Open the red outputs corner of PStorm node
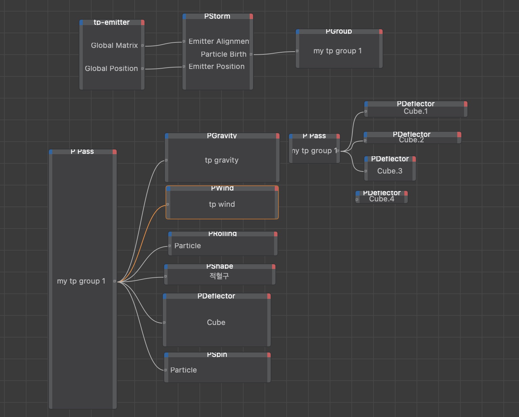The height and width of the screenshot is (417, 519). (x=251, y=16)
